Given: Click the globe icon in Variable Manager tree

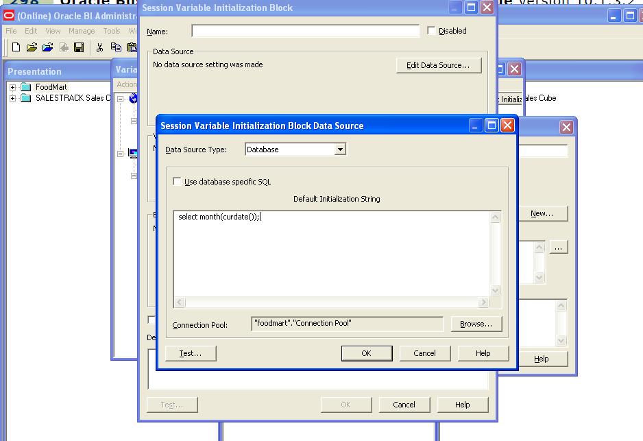Looking at the screenshot, I should point(133,98).
